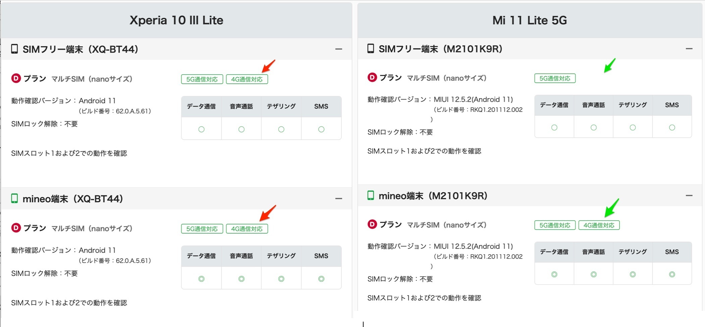Click phone icon beside SIMフリー端末 (XQ-BT44)
Screen dimensions: 705x327
(14, 49)
